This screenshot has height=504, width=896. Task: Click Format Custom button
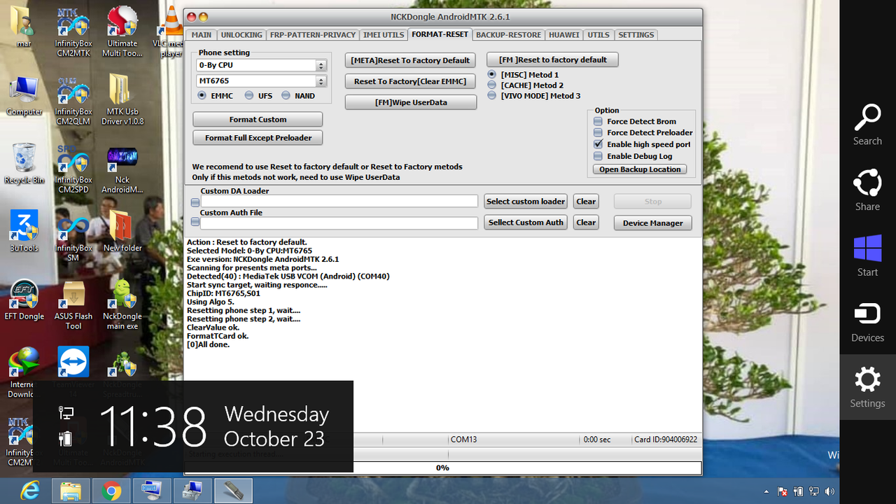click(258, 120)
